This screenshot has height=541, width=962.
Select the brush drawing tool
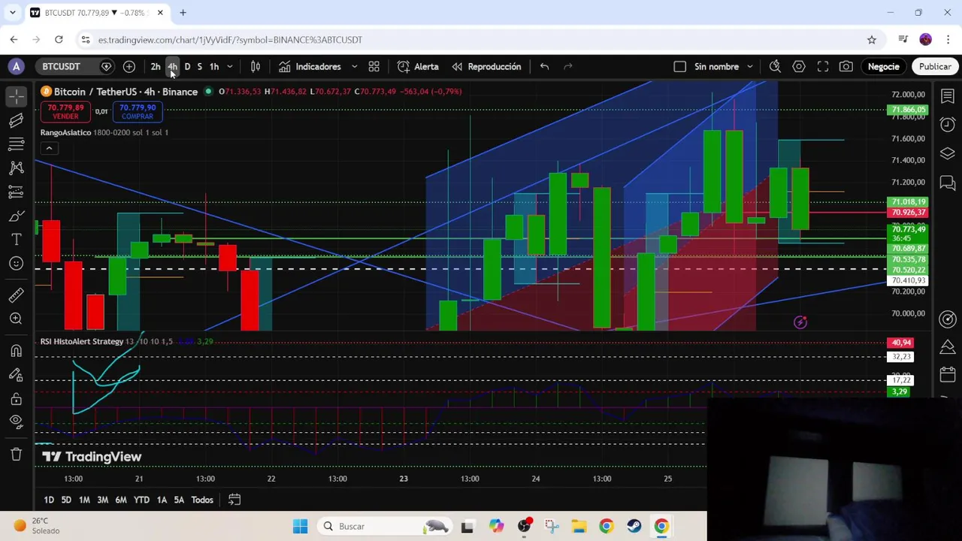coord(17,216)
